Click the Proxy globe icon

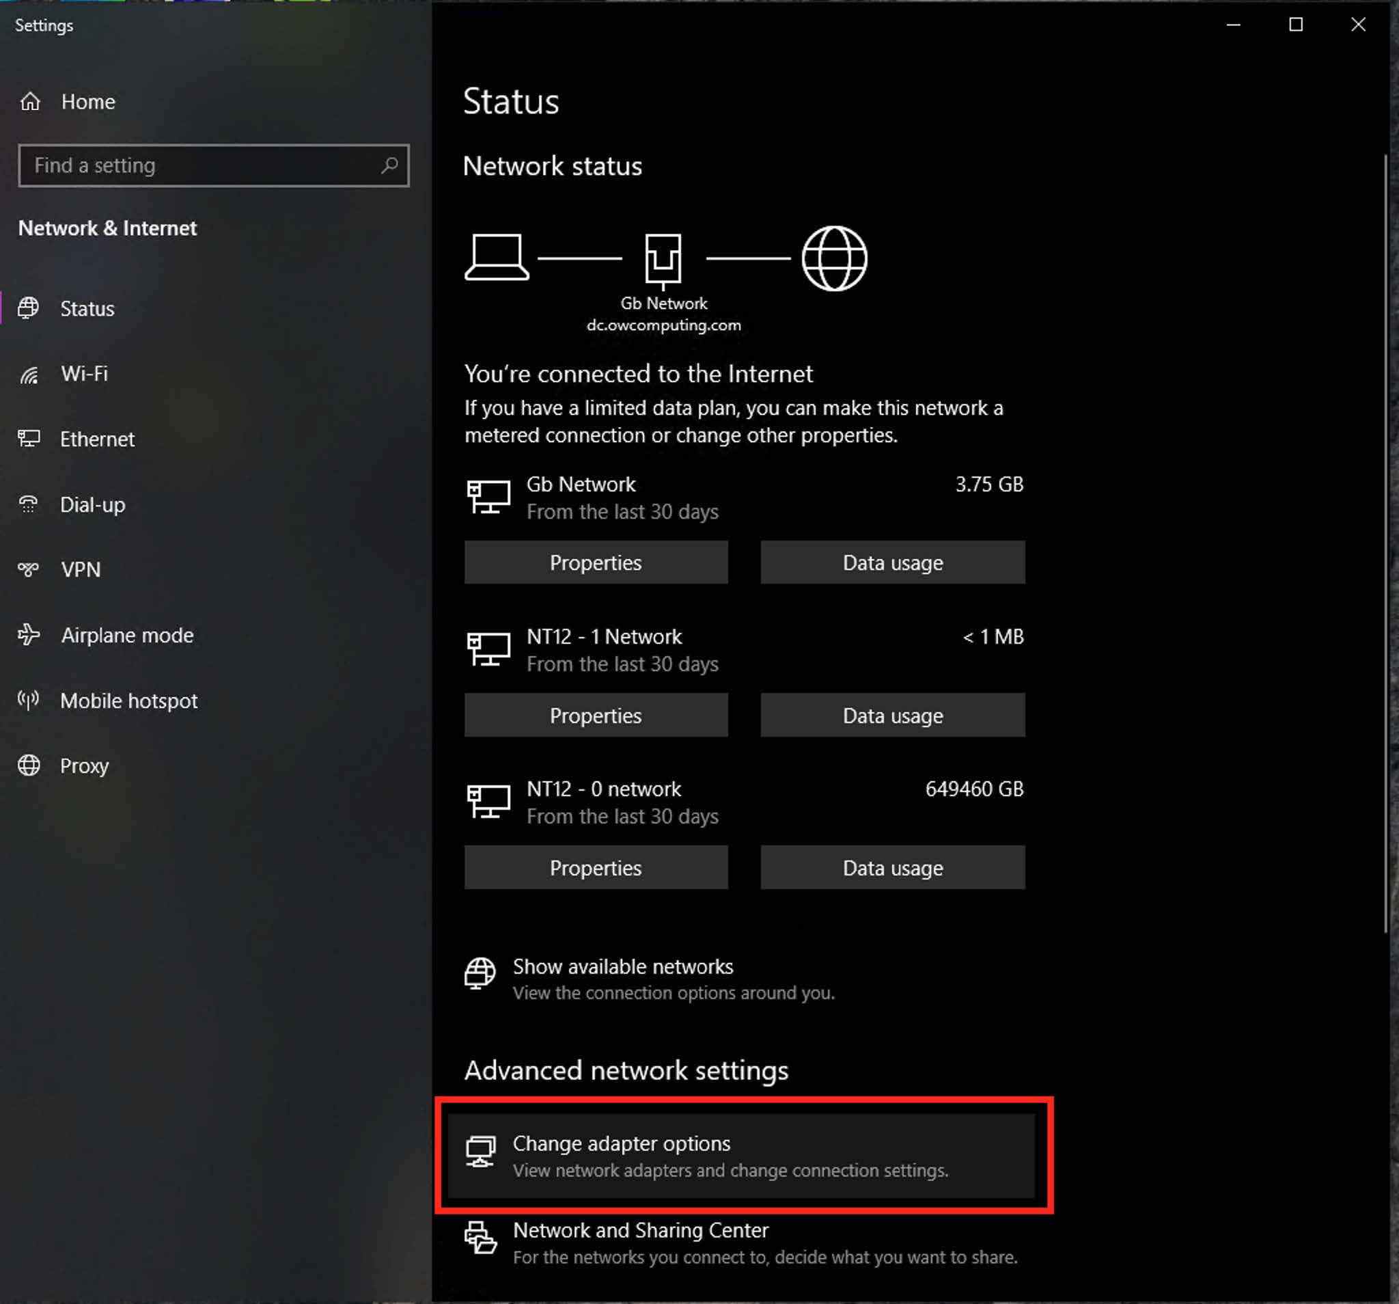[x=29, y=766]
